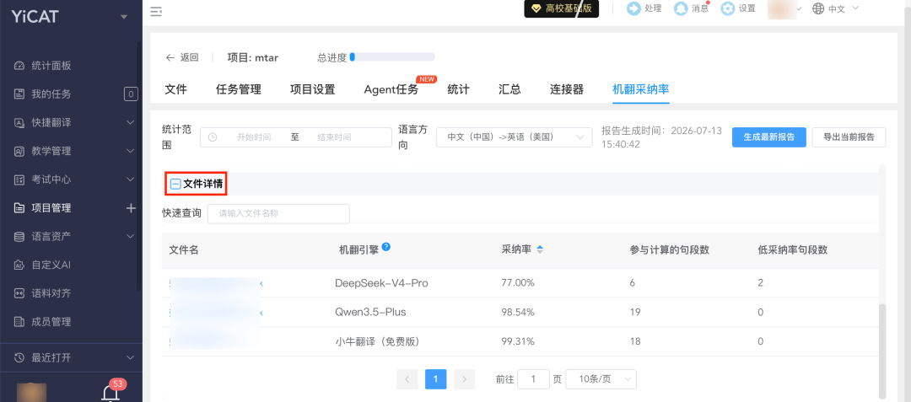Click next page arrow in pagination
Image resolution: width=911 pixels, height=402 pixels.
point(464,379)
